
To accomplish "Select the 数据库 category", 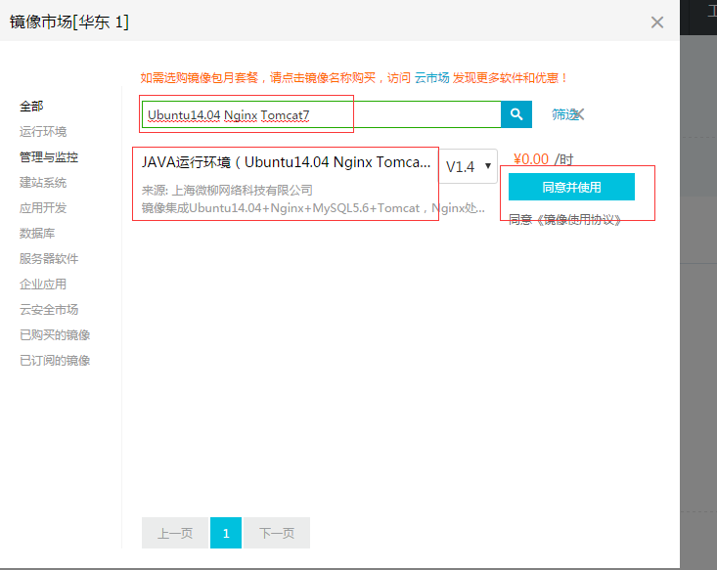I will click(37, 234).
